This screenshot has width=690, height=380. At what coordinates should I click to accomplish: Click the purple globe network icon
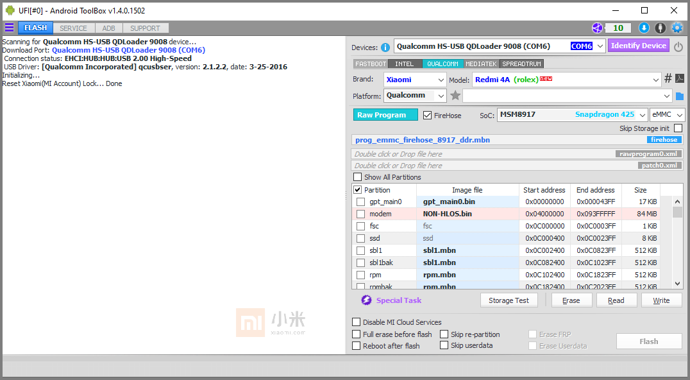597,28
